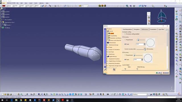182x102 pixels.
Task: Expand Axis Systems node in tree
Action: tap(1, 20)
